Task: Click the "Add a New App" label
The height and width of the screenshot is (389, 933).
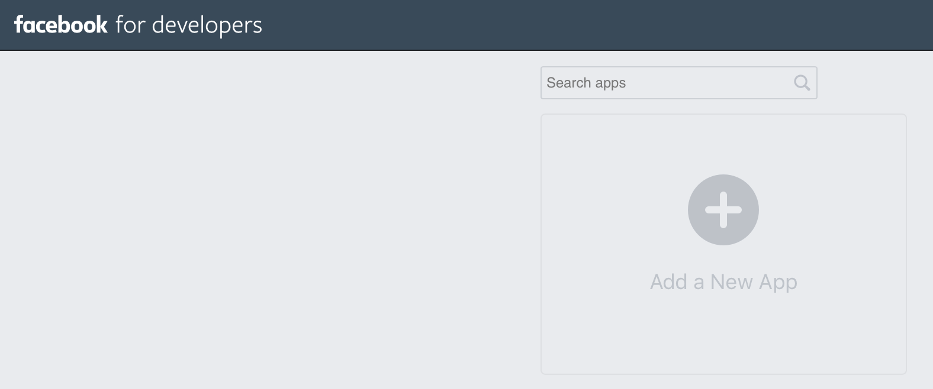Action: point(723,282)
